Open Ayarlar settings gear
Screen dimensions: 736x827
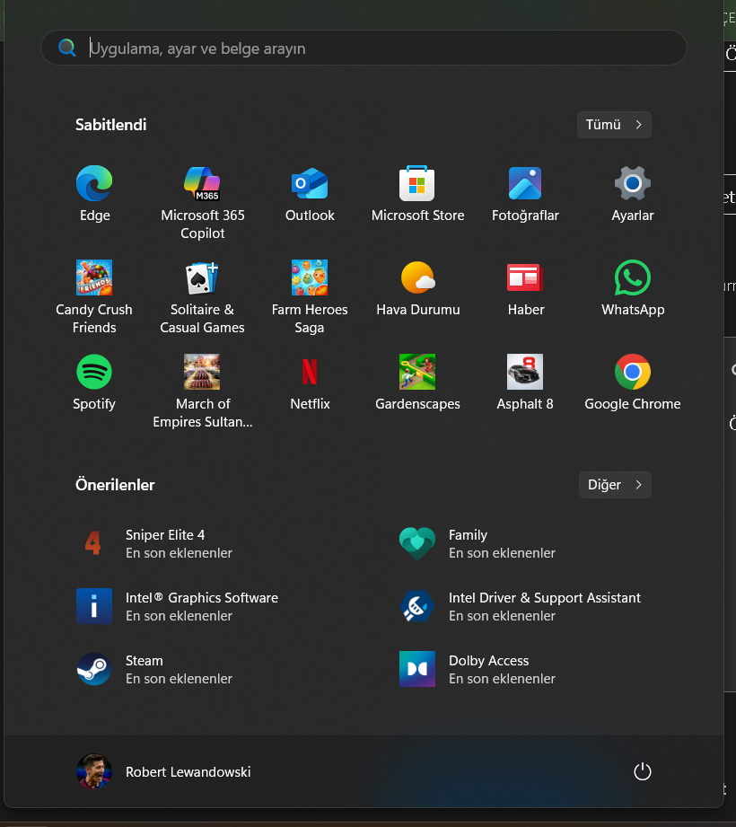[633, 193]
